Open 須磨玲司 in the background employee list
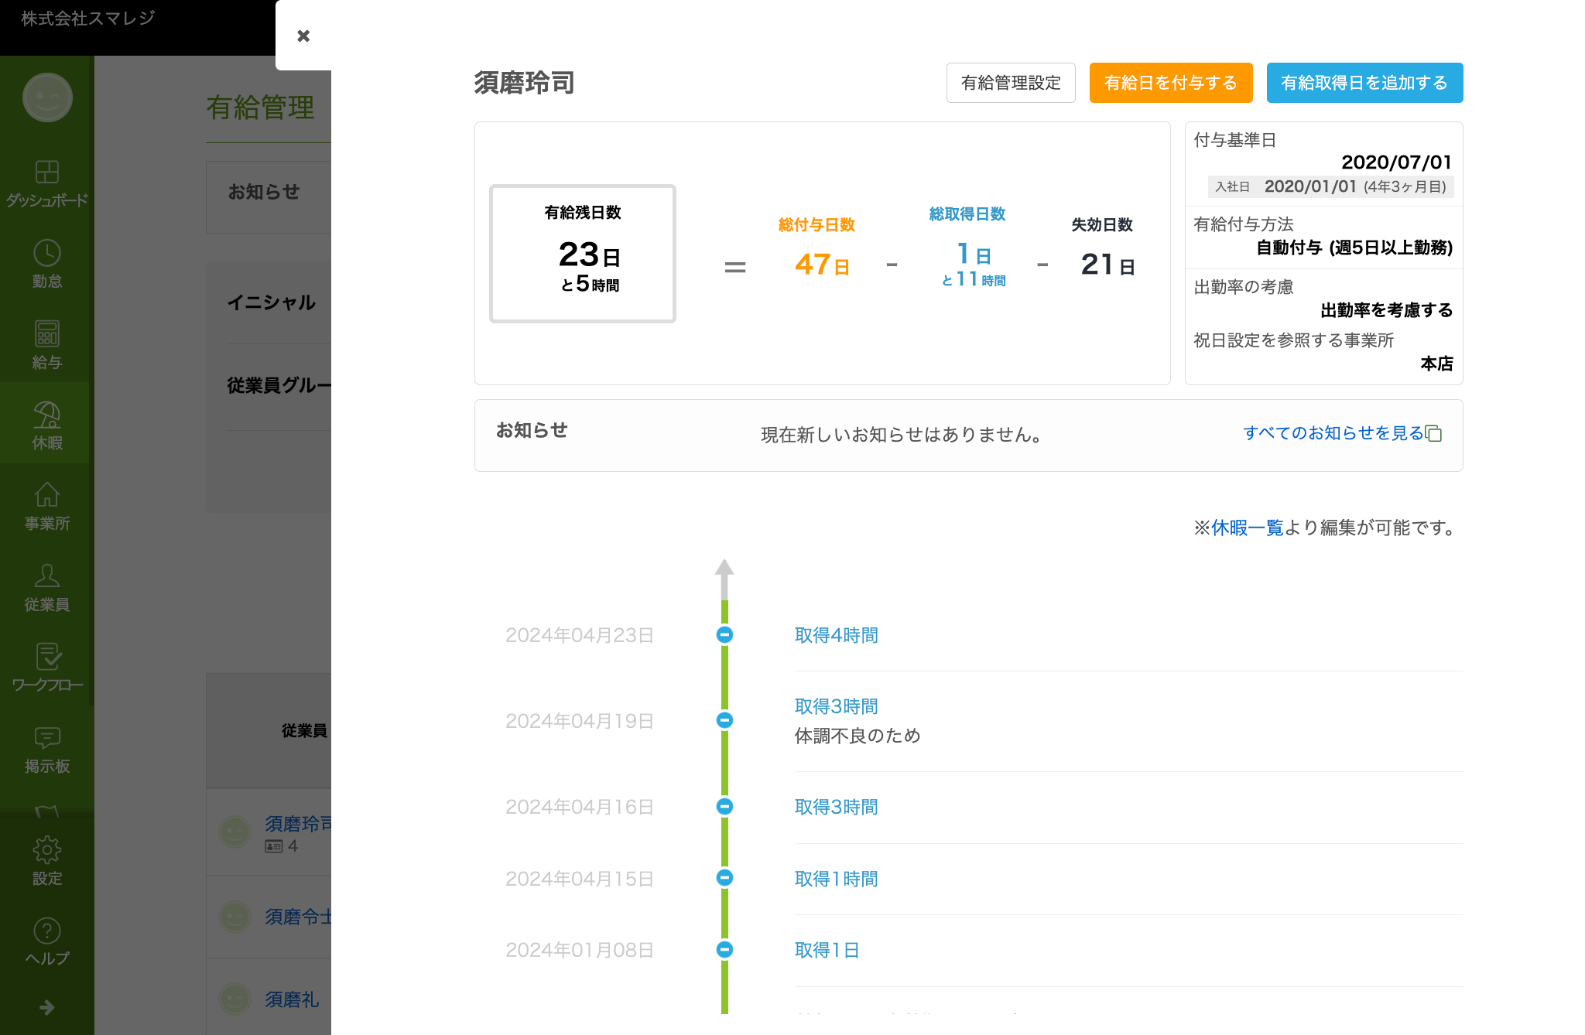Viewport: 1585px width, 1035px height. 298,824
